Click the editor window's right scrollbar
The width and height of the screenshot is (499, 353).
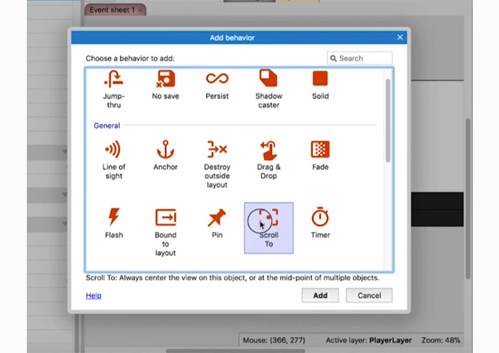tap(468, 198)
